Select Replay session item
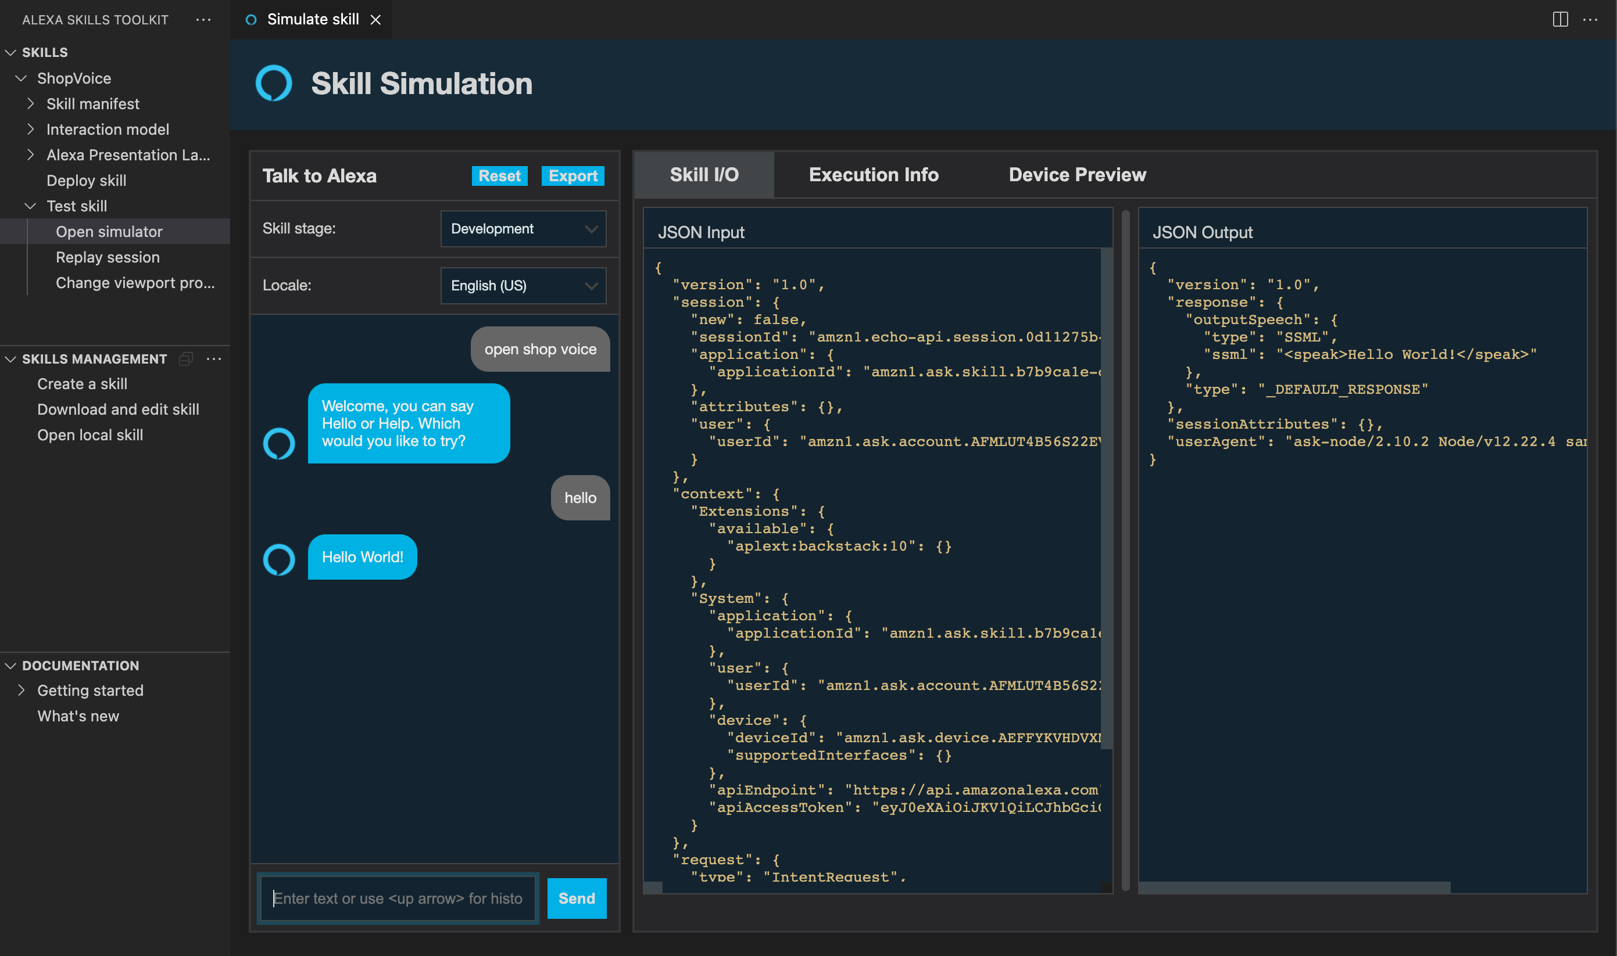Image resolution: width=1617 pixels, height=956 pixels. tap(115, 257)
